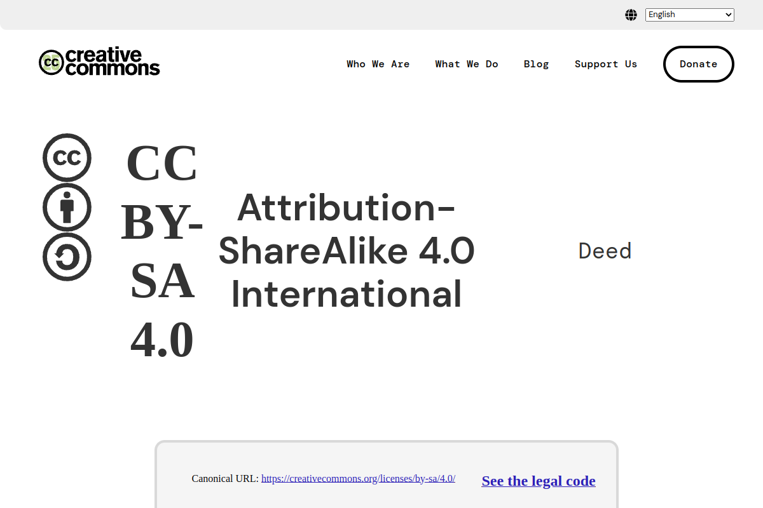The width and height of the screenshot is (763, 508).
Task: Open the Support Us menu item
Action: [x=606, y=64]
